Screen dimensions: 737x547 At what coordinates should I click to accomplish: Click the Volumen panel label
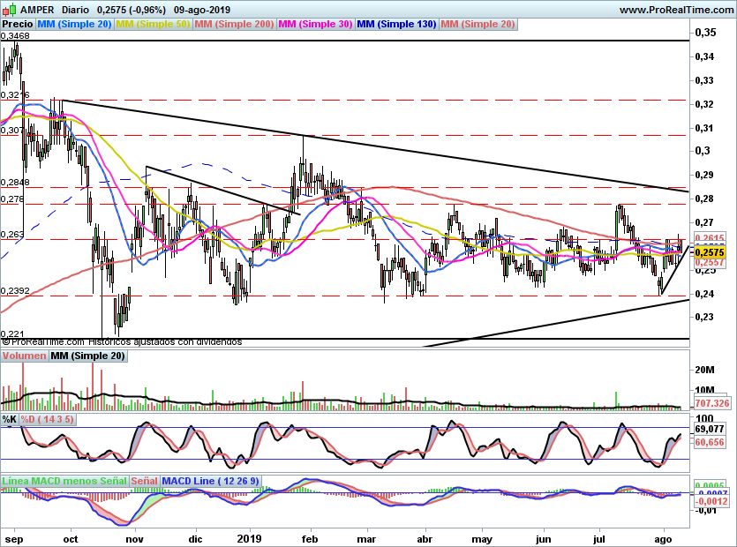click(x=24, y=356)
